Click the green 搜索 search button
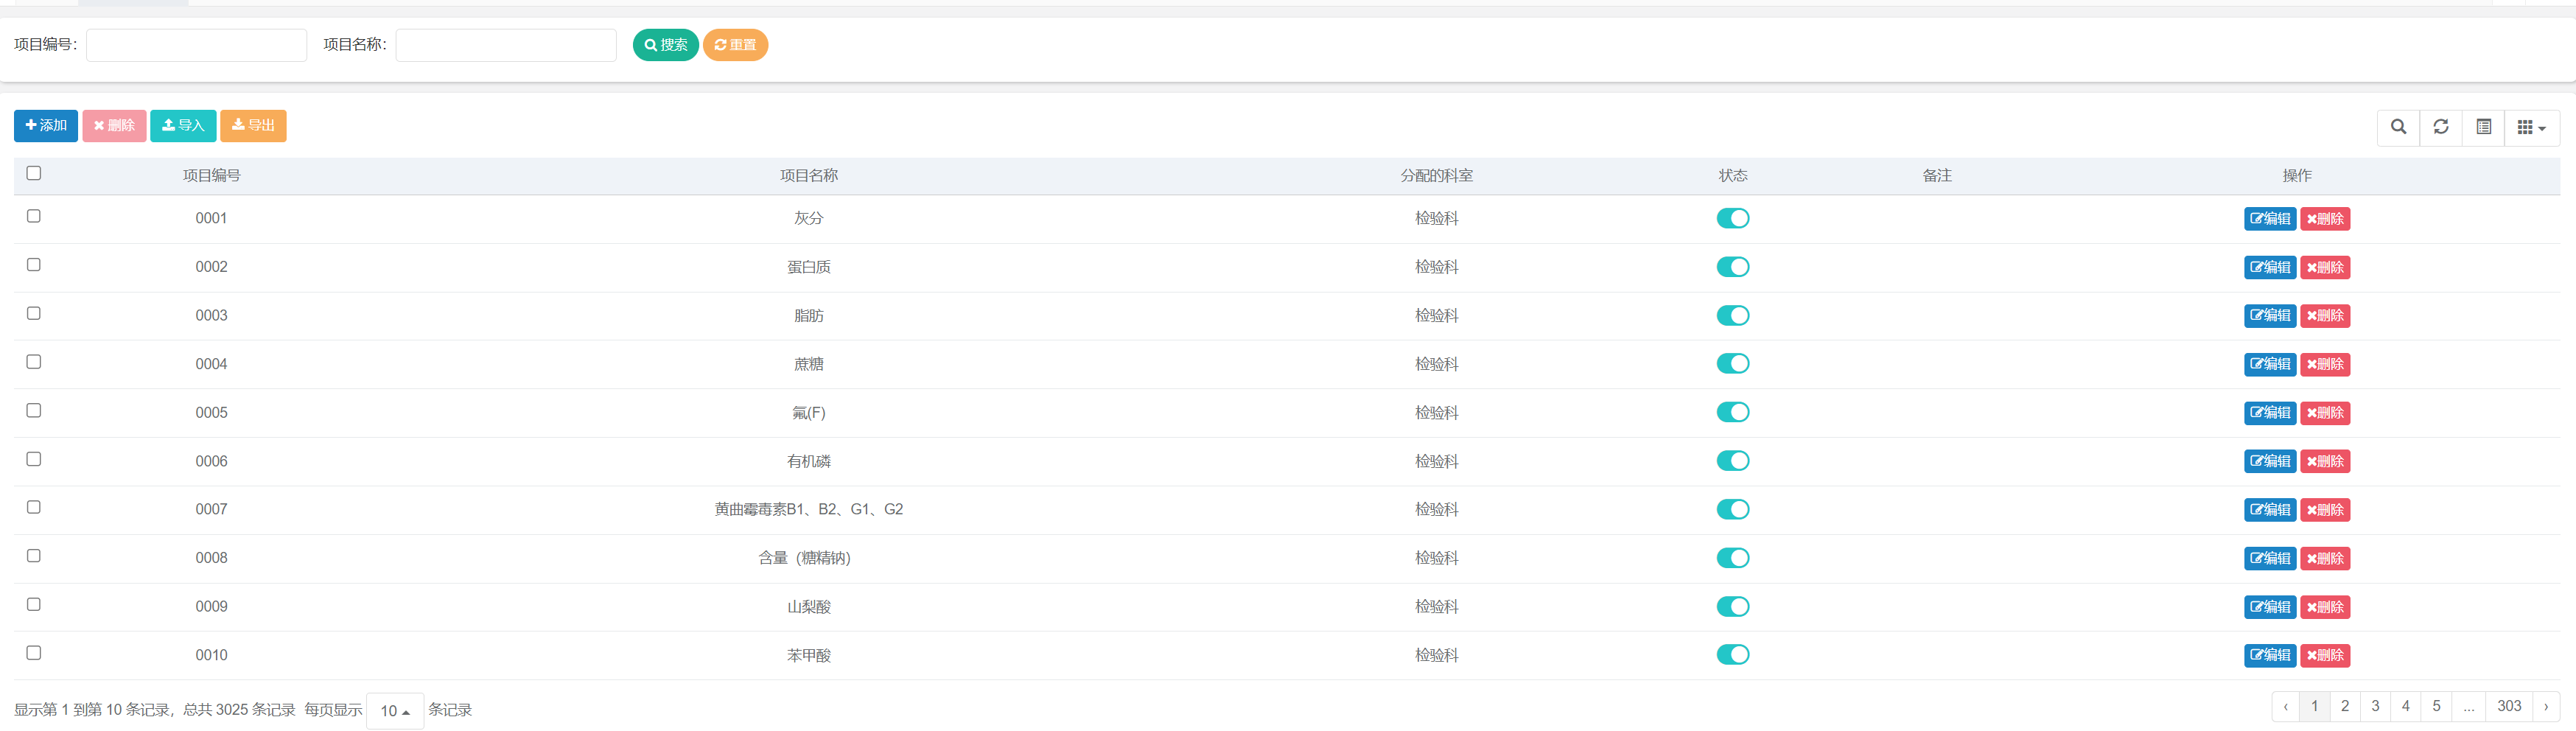 666,45
